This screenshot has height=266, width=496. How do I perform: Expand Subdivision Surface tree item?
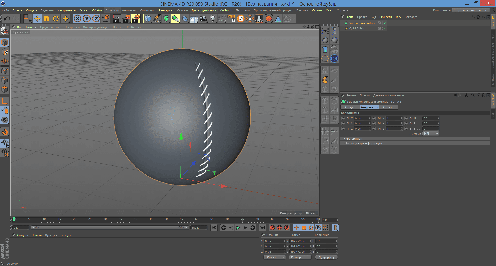point(342,23)
